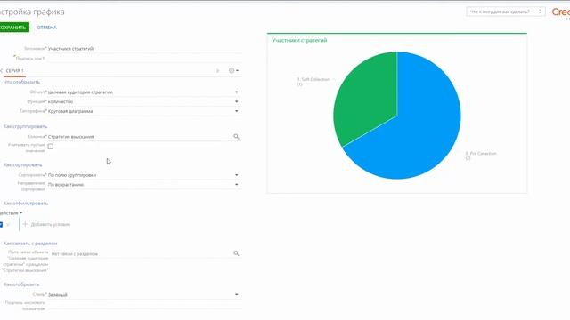The width and height of the screenshot is (570, 320).
Task: Click the command line search box
Action: (506, 12)
